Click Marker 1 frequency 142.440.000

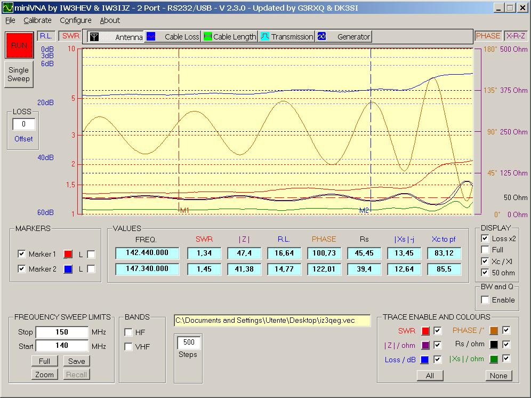coord(147,253)
